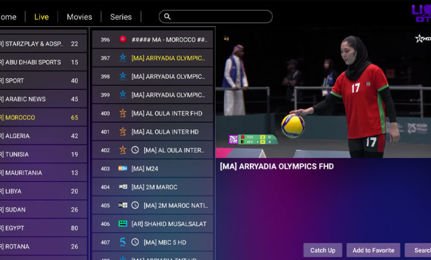431x260 pixels.
Task: Click catch-up clock icon on channel 405
Action: (x=135, y=205)
